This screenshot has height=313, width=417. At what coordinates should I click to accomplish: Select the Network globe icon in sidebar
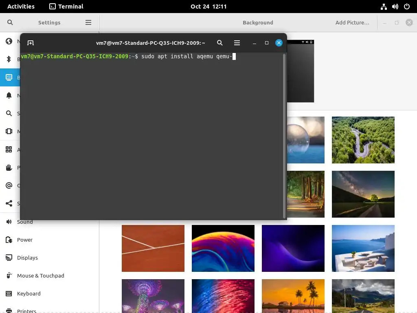point(9,41)
